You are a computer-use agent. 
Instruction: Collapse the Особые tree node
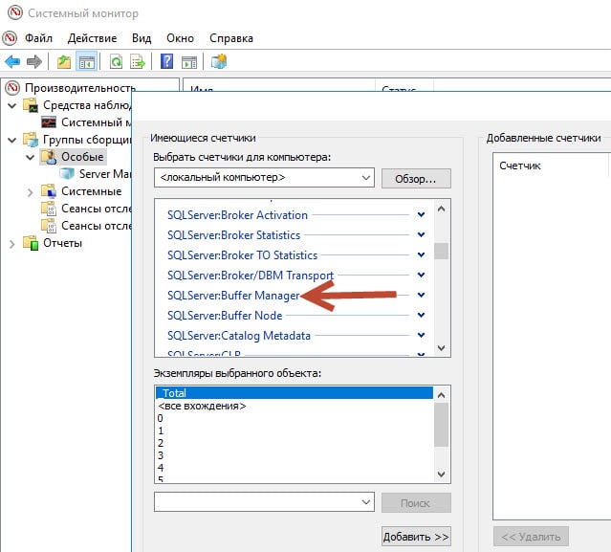coord(30,157)
